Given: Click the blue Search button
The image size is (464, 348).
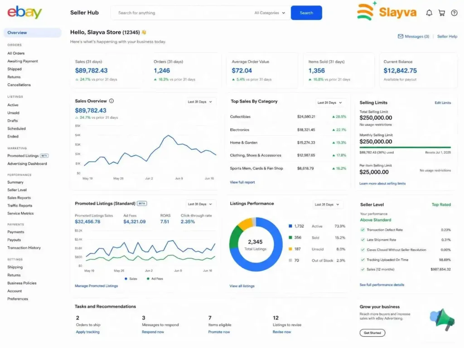Looking at the screenshot, I should (306, 13).
